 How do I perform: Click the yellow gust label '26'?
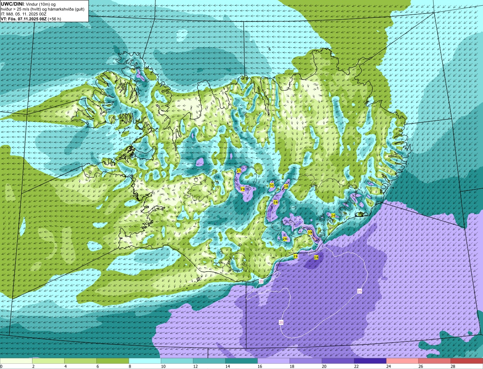point(333,215)
